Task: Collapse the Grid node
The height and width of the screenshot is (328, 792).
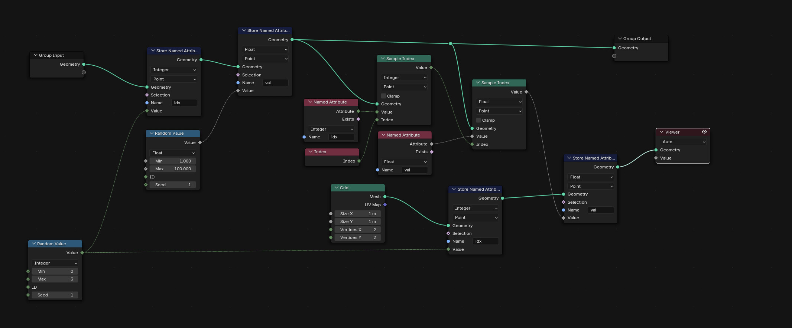Action: [x=336, y=188]
